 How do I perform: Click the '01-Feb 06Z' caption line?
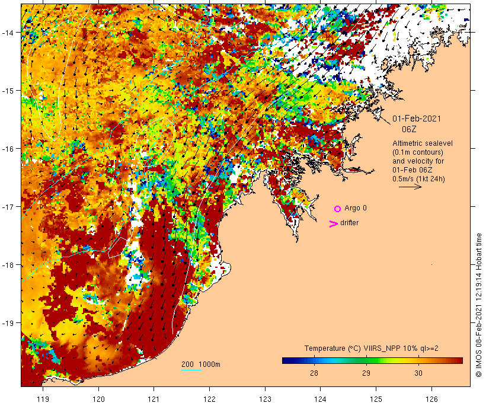(x=413, y=170)
